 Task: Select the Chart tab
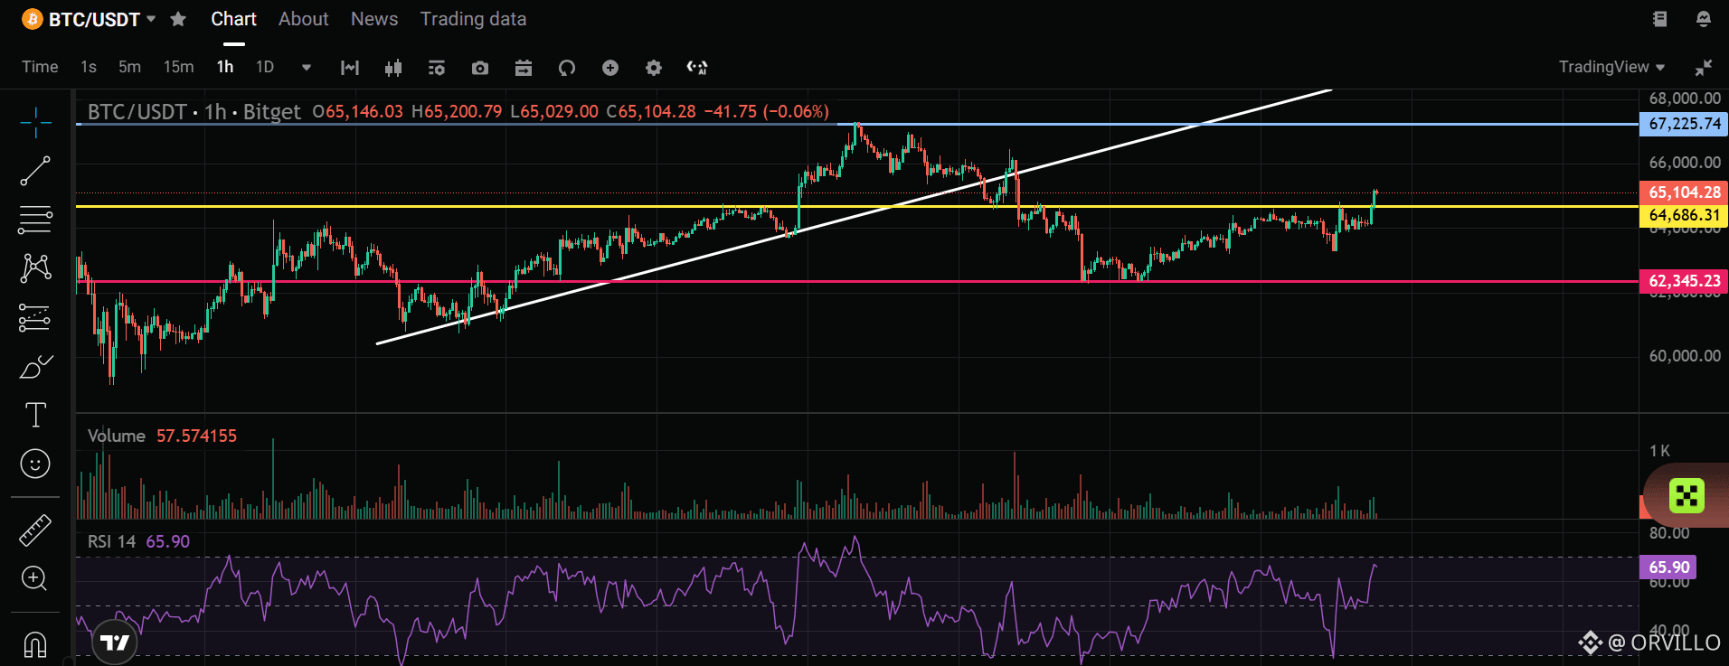(233, 19)
